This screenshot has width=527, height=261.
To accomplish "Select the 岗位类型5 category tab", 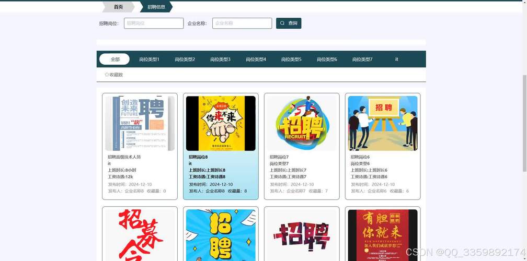I will 291,60.
